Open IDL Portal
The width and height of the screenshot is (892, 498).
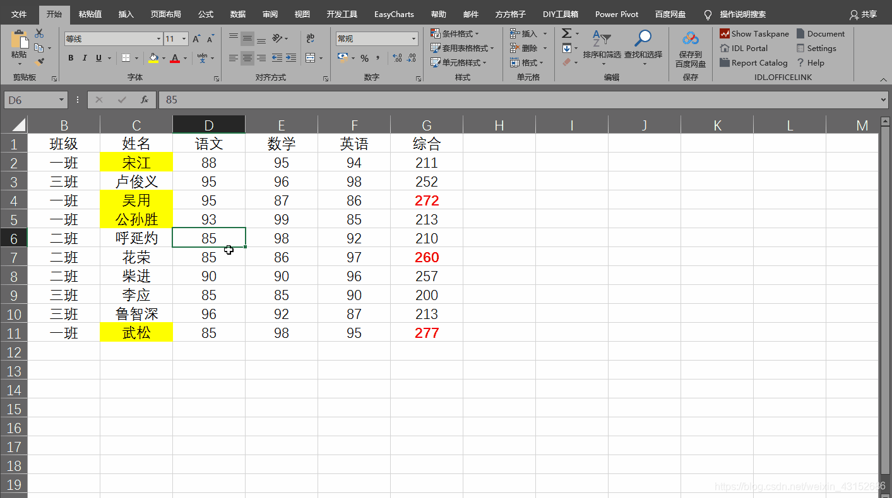[x=744, y=48]
